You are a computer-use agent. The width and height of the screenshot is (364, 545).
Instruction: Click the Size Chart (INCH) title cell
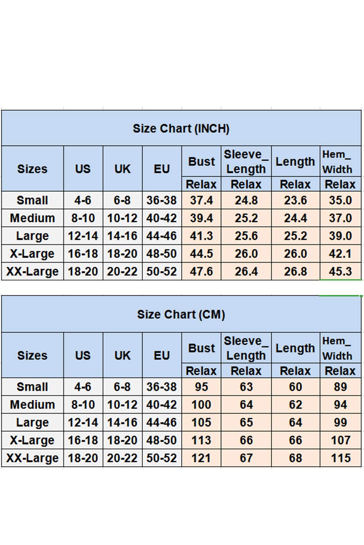coord(181,128)
